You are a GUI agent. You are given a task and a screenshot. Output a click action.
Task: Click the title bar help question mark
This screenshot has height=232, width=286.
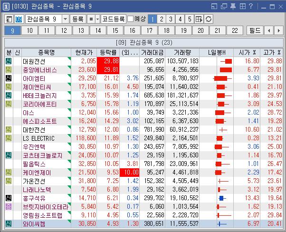point(251,6)
